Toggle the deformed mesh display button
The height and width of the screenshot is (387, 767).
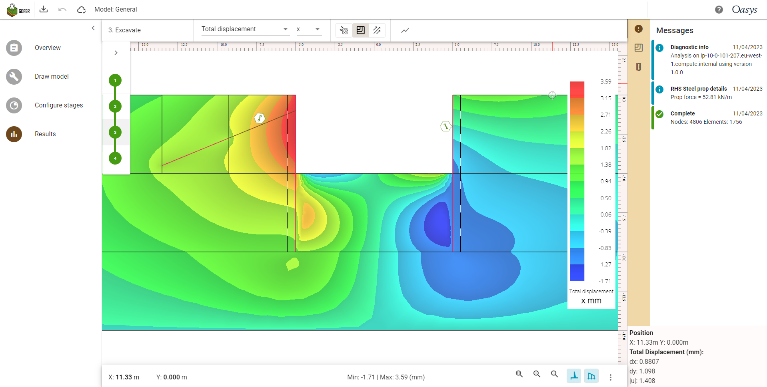click(x=344, y=30)
